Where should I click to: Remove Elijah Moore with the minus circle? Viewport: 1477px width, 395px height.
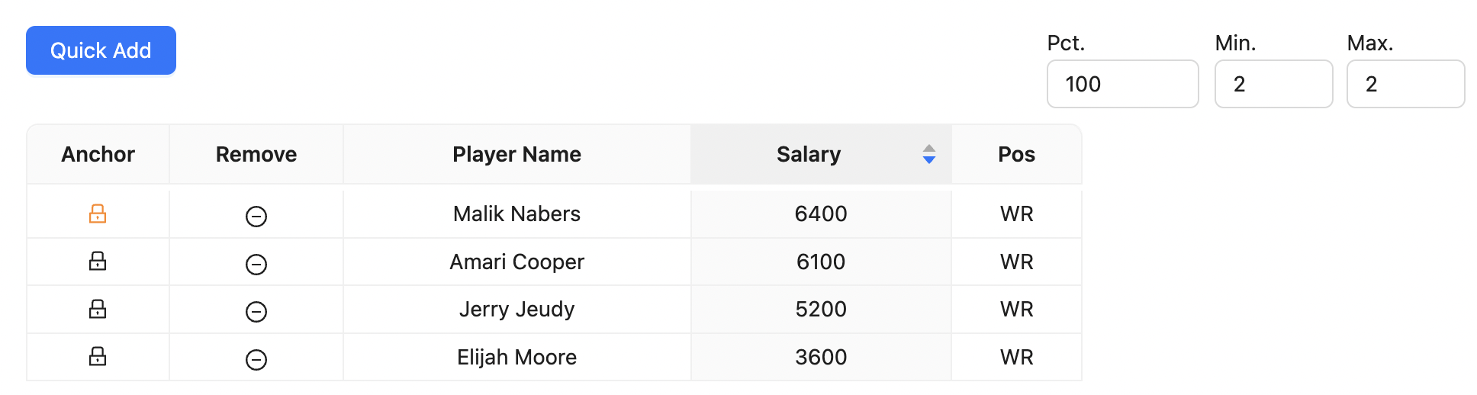[x=256, y=360]
